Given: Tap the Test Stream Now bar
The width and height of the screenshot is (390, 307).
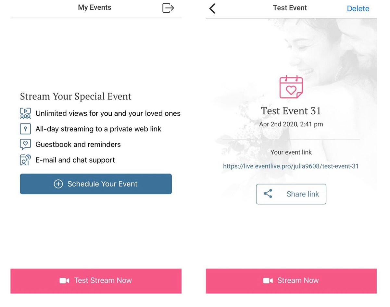Looking at the screenshot, I should click(96, 281).
